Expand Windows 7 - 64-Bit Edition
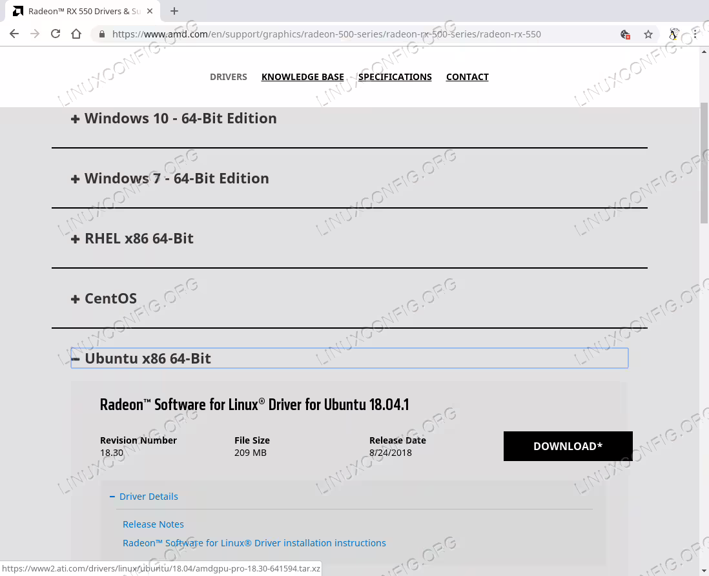The width and height of the screenshot is (709, 576). pyautogui.click(x=170, y=179)
